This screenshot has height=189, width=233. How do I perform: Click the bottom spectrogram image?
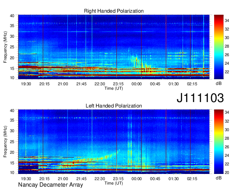[114, 142]
